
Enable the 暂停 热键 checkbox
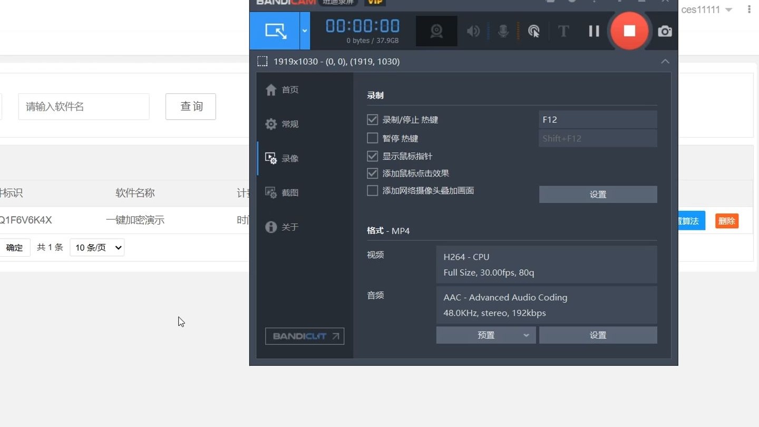[373, 138]
